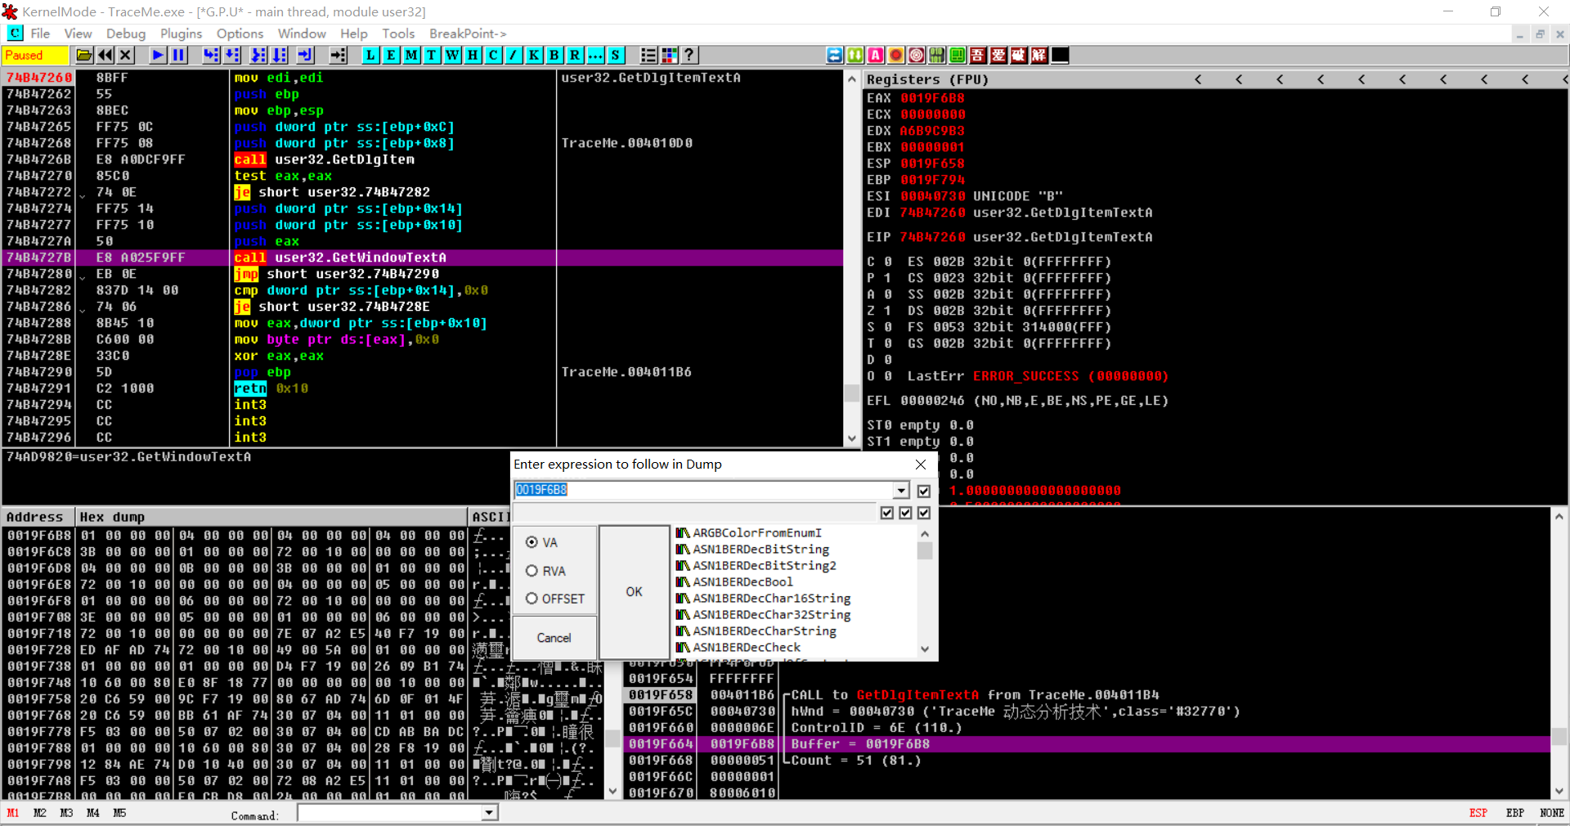This screenshot has width=1570, height=826.
Task: Open Memory map window (M icon)
Action: coord(412,55)
